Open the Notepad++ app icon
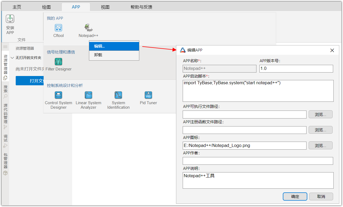 [88, 28]
